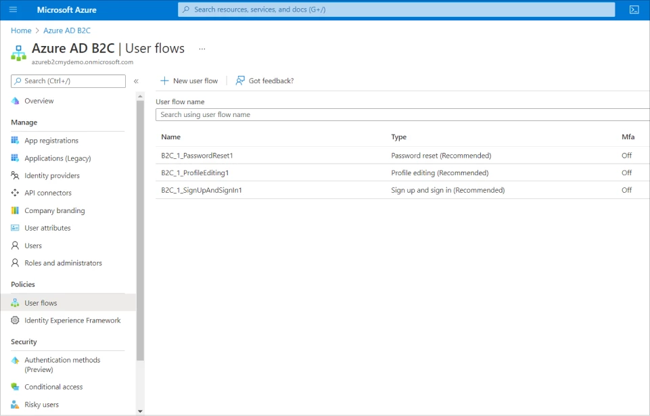
Task: Open the Azure portal hamburger menu
Action: click(x=11, y=9)
